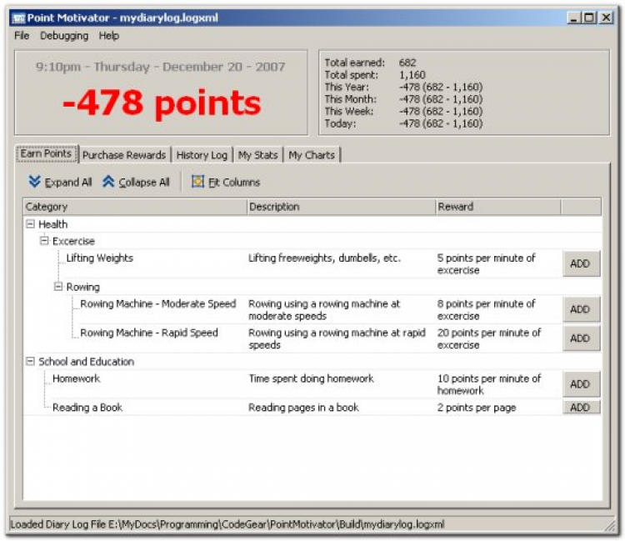Click reward '2 points per page'
Screen dimensions: 625x541
(x=477, y=408)
